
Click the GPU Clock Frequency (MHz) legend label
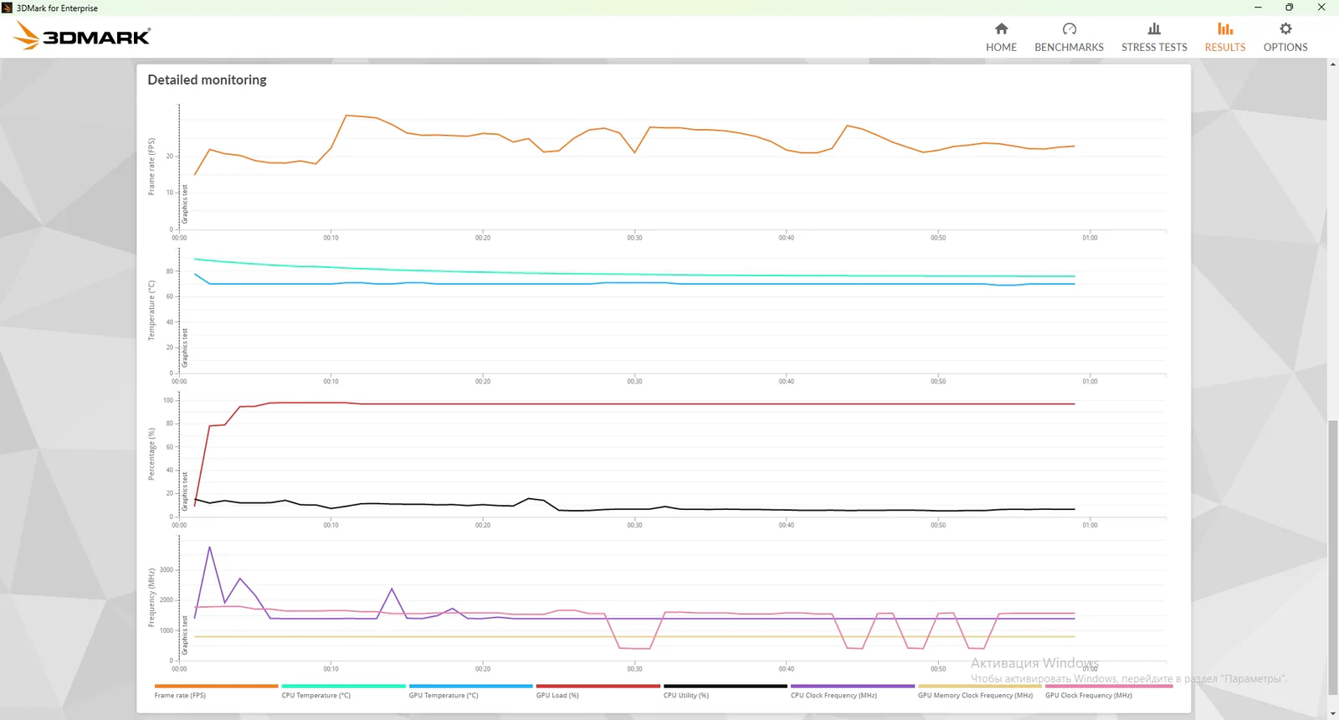click(x=1089, y=696)
